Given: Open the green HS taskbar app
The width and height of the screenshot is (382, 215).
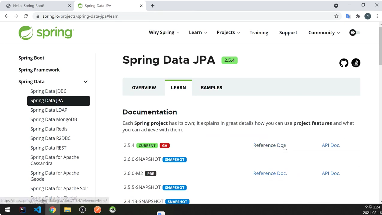Looking at the screenshot, I should tap(112, 210).
